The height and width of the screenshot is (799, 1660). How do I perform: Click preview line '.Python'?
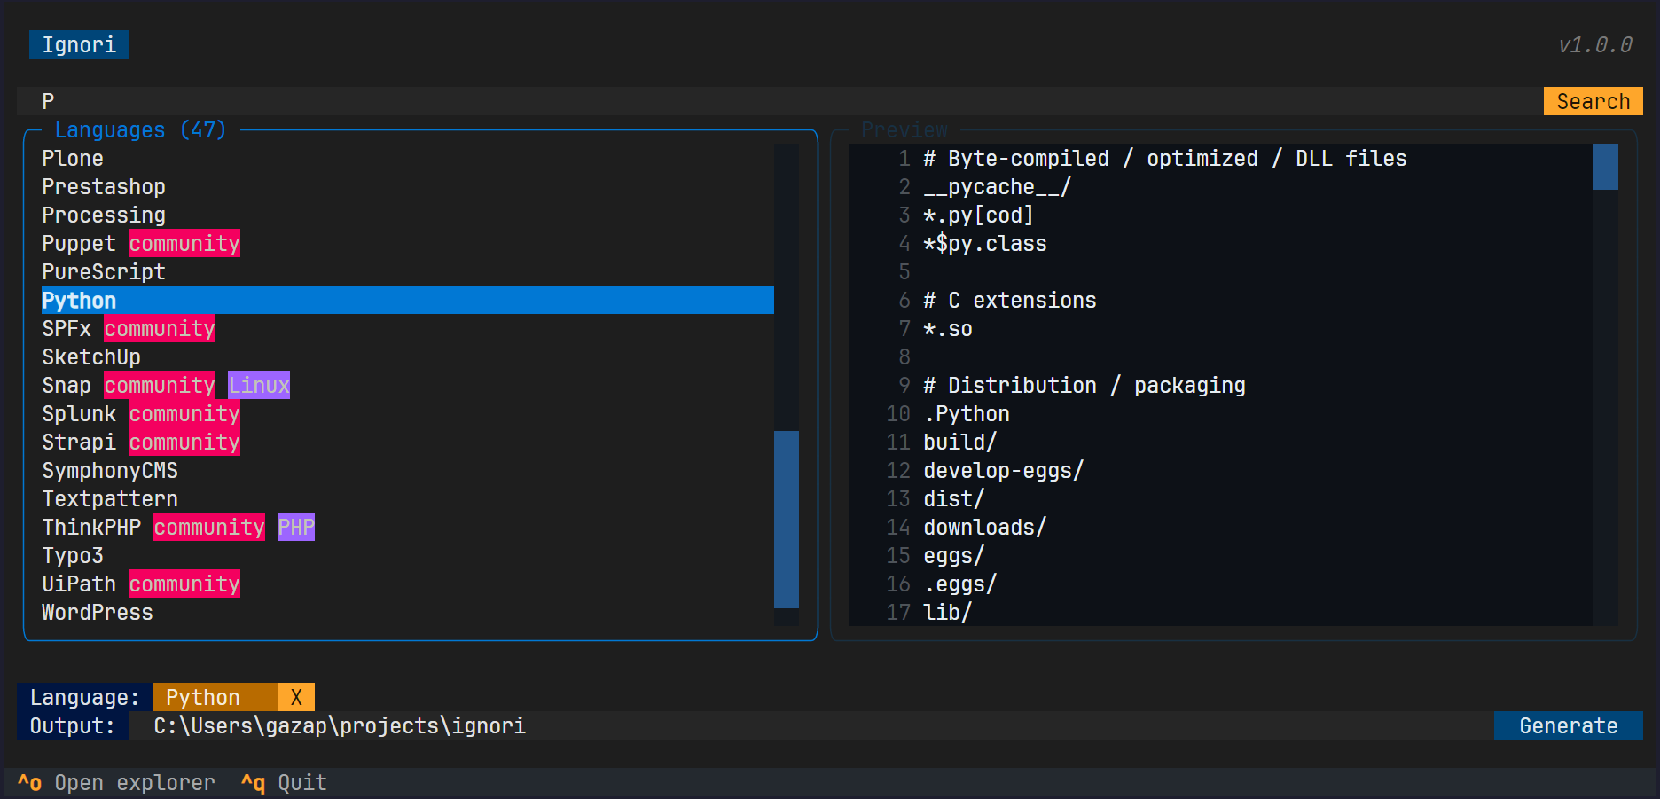coord(966,413)
